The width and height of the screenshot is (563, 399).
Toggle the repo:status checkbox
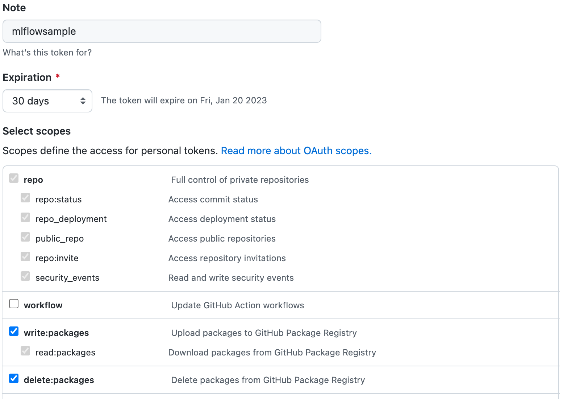point(25,198)
